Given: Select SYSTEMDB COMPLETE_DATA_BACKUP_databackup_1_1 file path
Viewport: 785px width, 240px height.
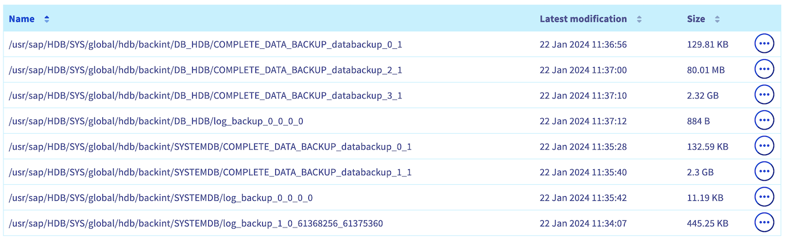Looking at the screenshot, I should point(210,172).
